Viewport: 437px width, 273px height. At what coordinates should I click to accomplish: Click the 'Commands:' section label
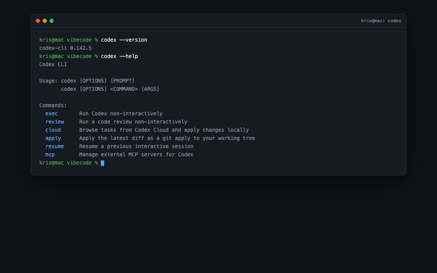point(53,105)
